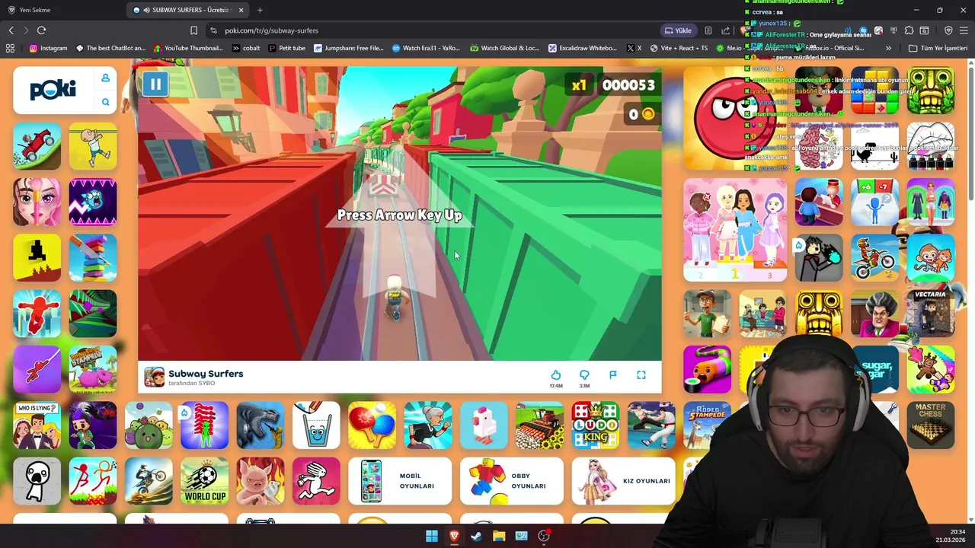Open File Explorer from taskbar

point(499,536)
